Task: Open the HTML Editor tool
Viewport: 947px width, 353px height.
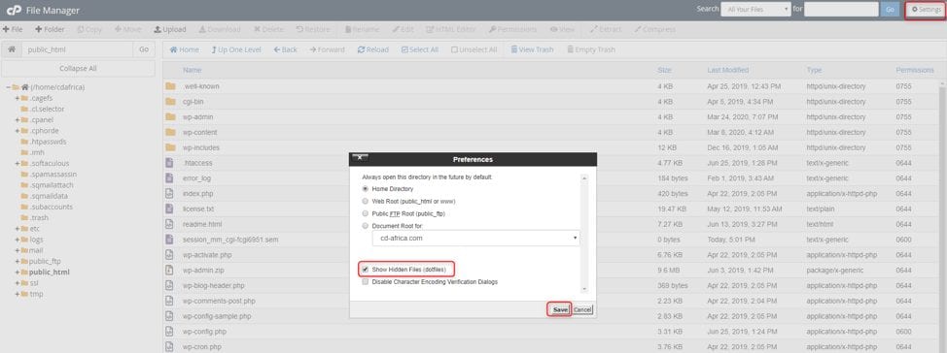Action: click(x=451, y=29)
